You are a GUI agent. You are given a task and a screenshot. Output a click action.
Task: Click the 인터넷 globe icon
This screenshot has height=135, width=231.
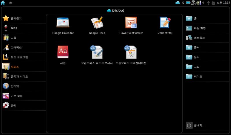(x=6, y=86)
